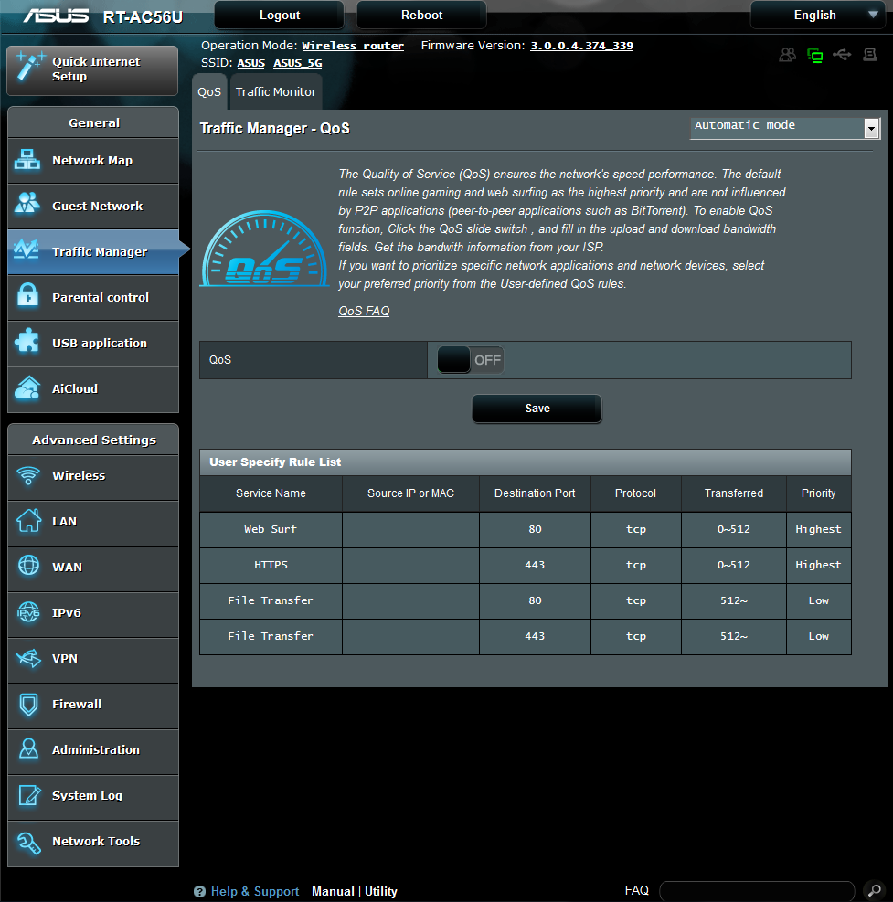
Task: Click the ASUS_5G SSID link
Action: (x=297, y=63)
